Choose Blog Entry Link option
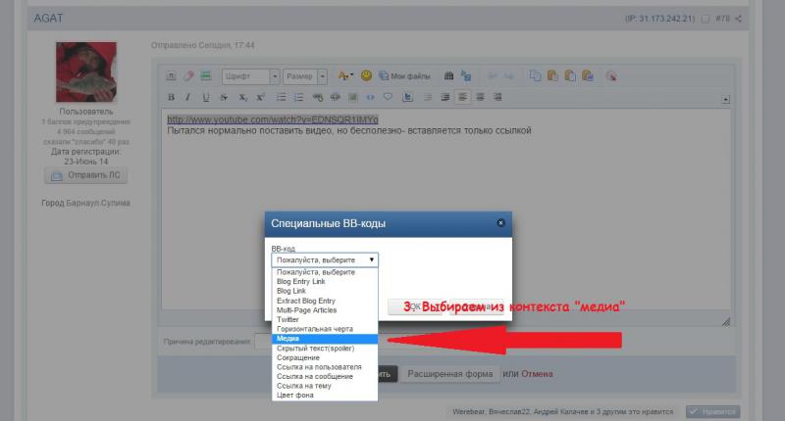This screenshot has height=421, width=785. 325,282
